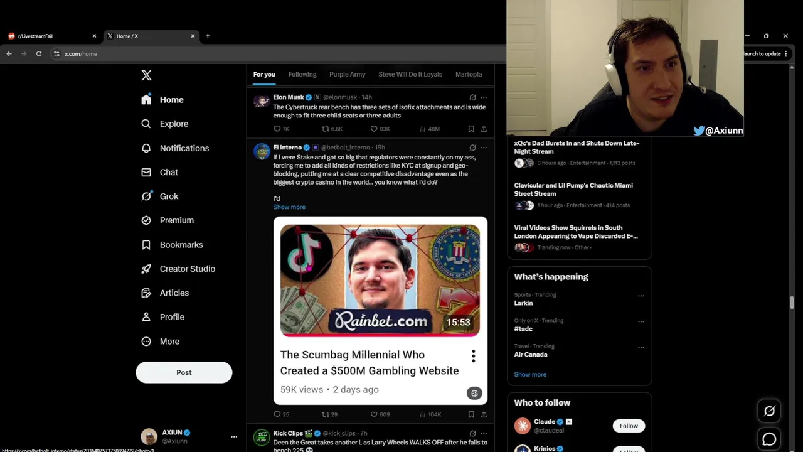
Task: Open the Home sidebar item
Action: (x=162, y=100)
